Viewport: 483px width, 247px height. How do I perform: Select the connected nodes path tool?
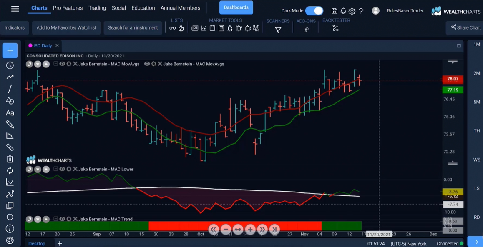[10, 194]
